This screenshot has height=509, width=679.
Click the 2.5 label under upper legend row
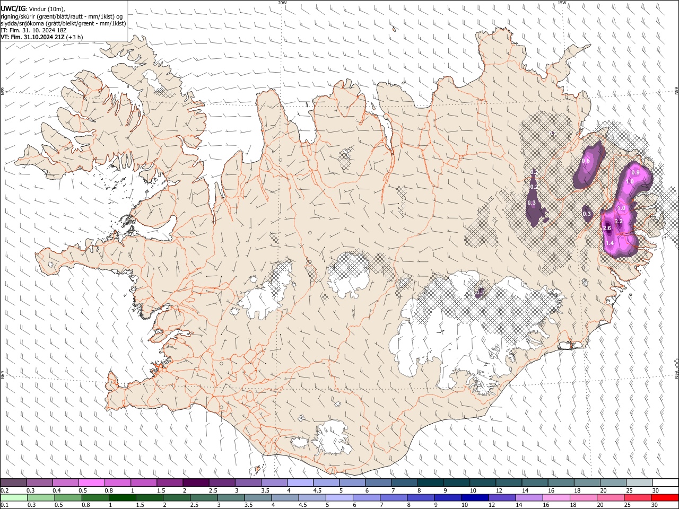(213, 490)
